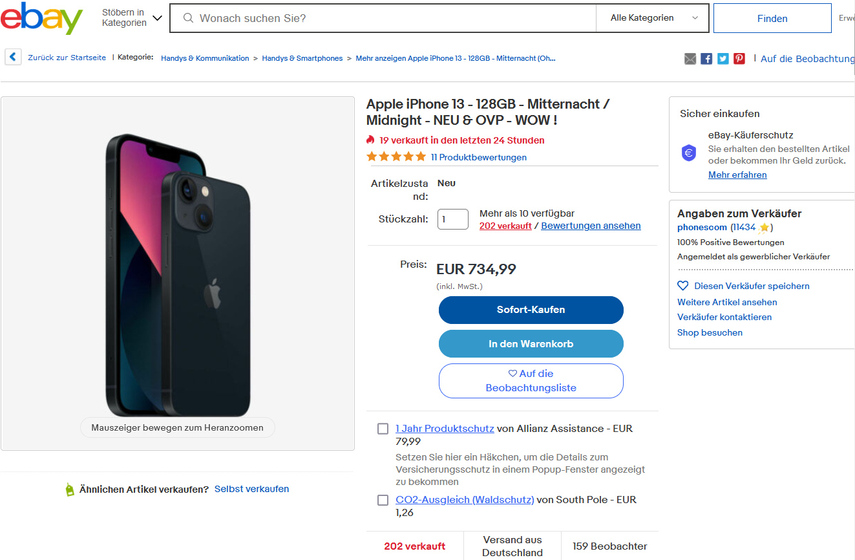Share the listing via Facebook icon
Viewport: 855px width, 560px height.
click(706, 58)
